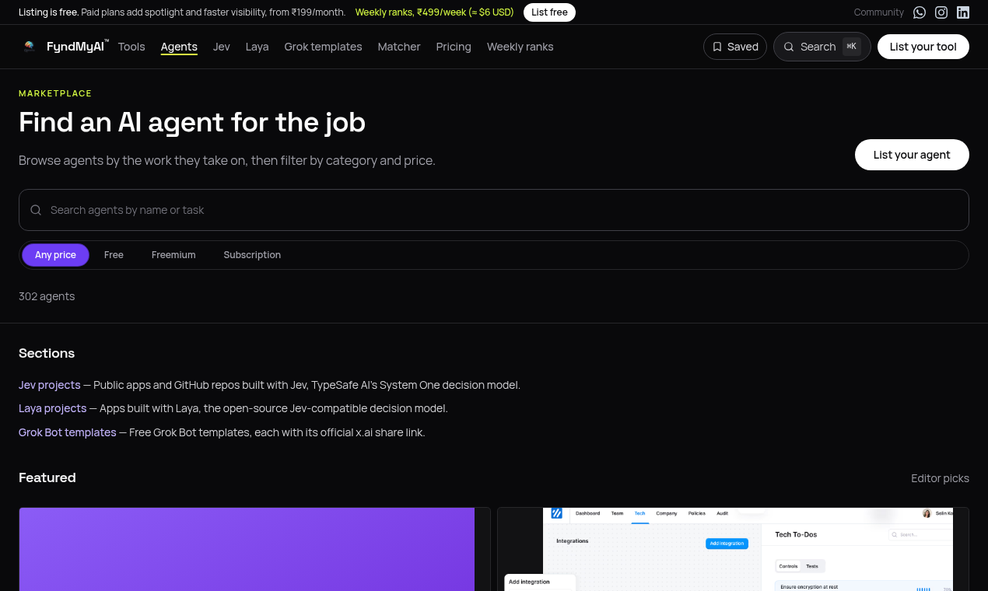The height and width of the screenshot is (591, 988).
Task: Click the List your tool button
Action: click(x=923, y=47)
